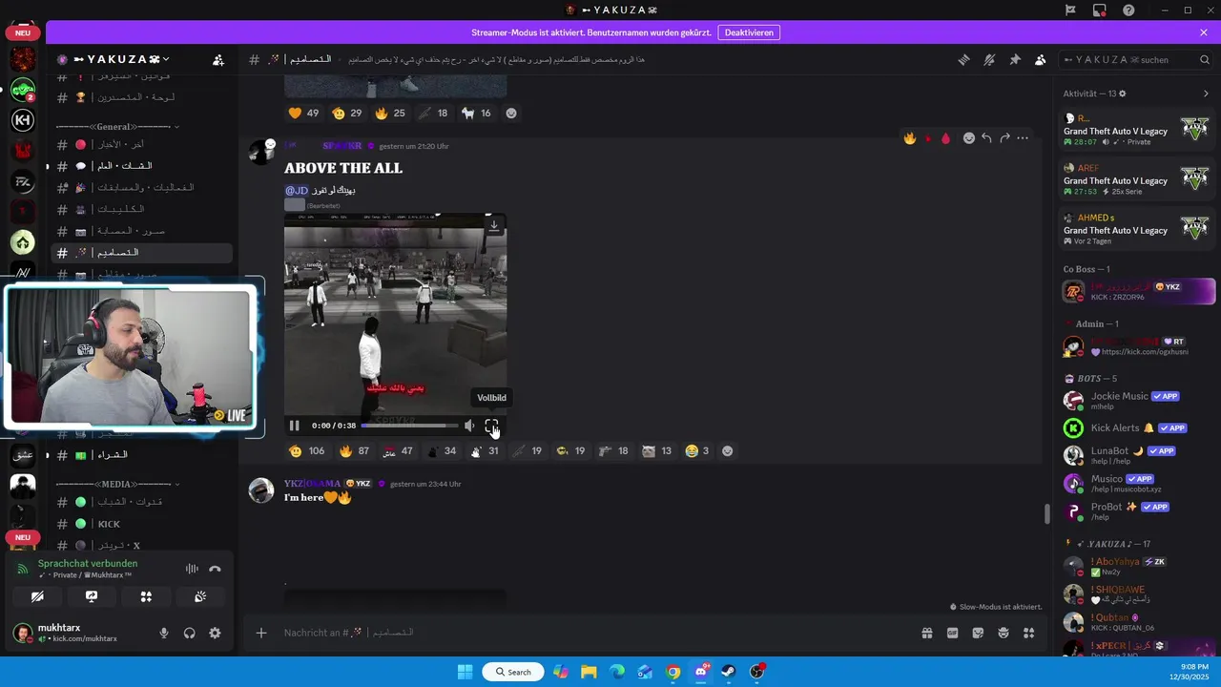Seek on the video progress bar
The image size is (1221, 687).
coord(409,426)
